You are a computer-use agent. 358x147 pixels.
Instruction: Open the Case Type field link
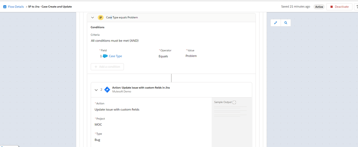click(x=115, y=56)
